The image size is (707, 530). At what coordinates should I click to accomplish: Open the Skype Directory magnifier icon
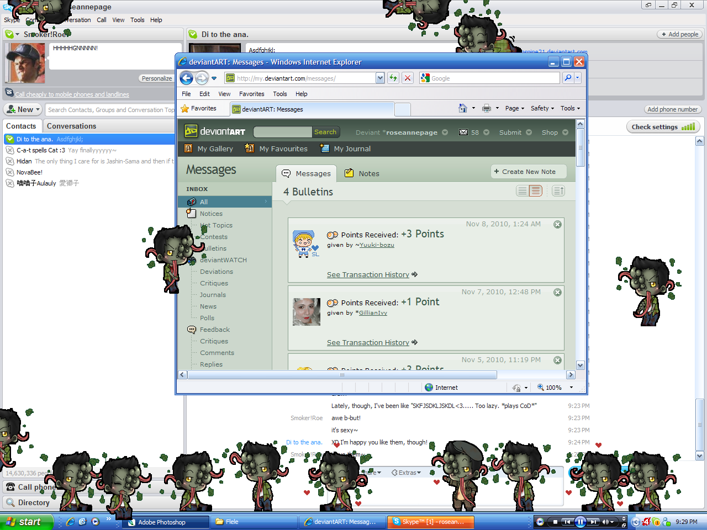pos(10,502)
